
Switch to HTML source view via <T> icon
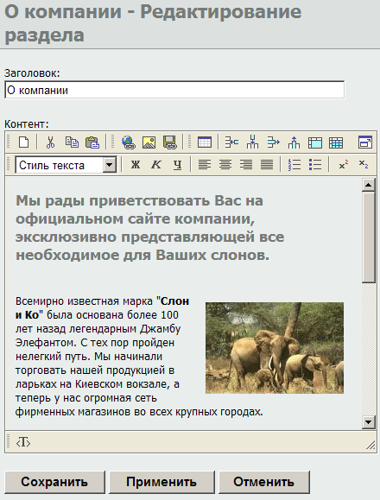tap(23, 442)
